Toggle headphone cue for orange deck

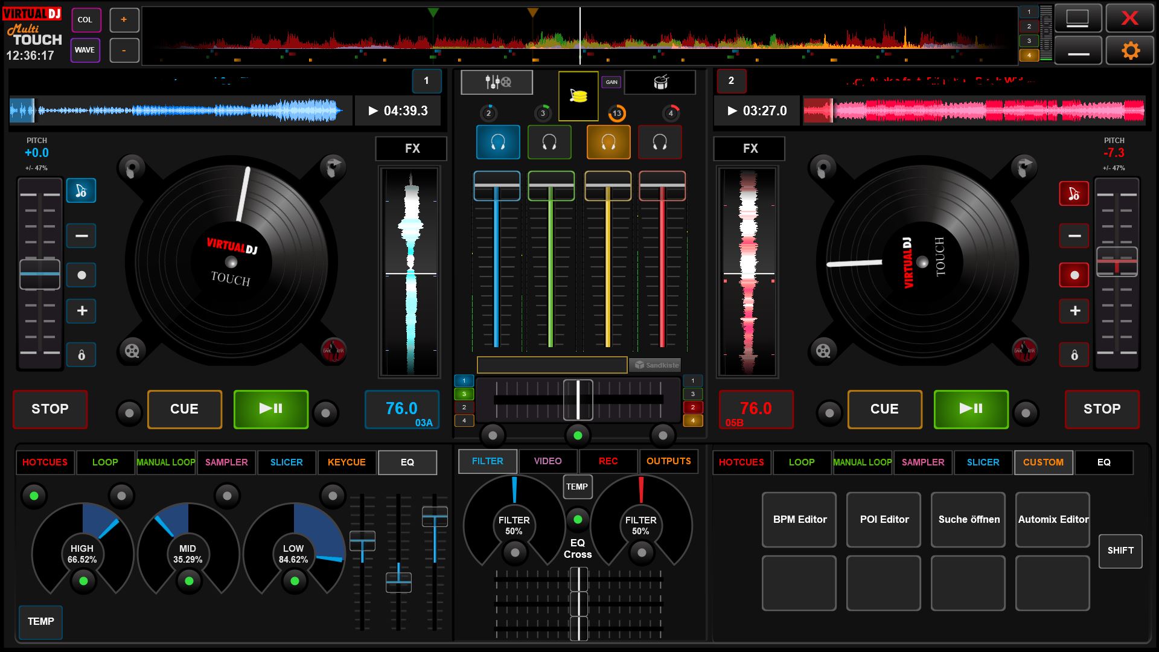[608, 142]
